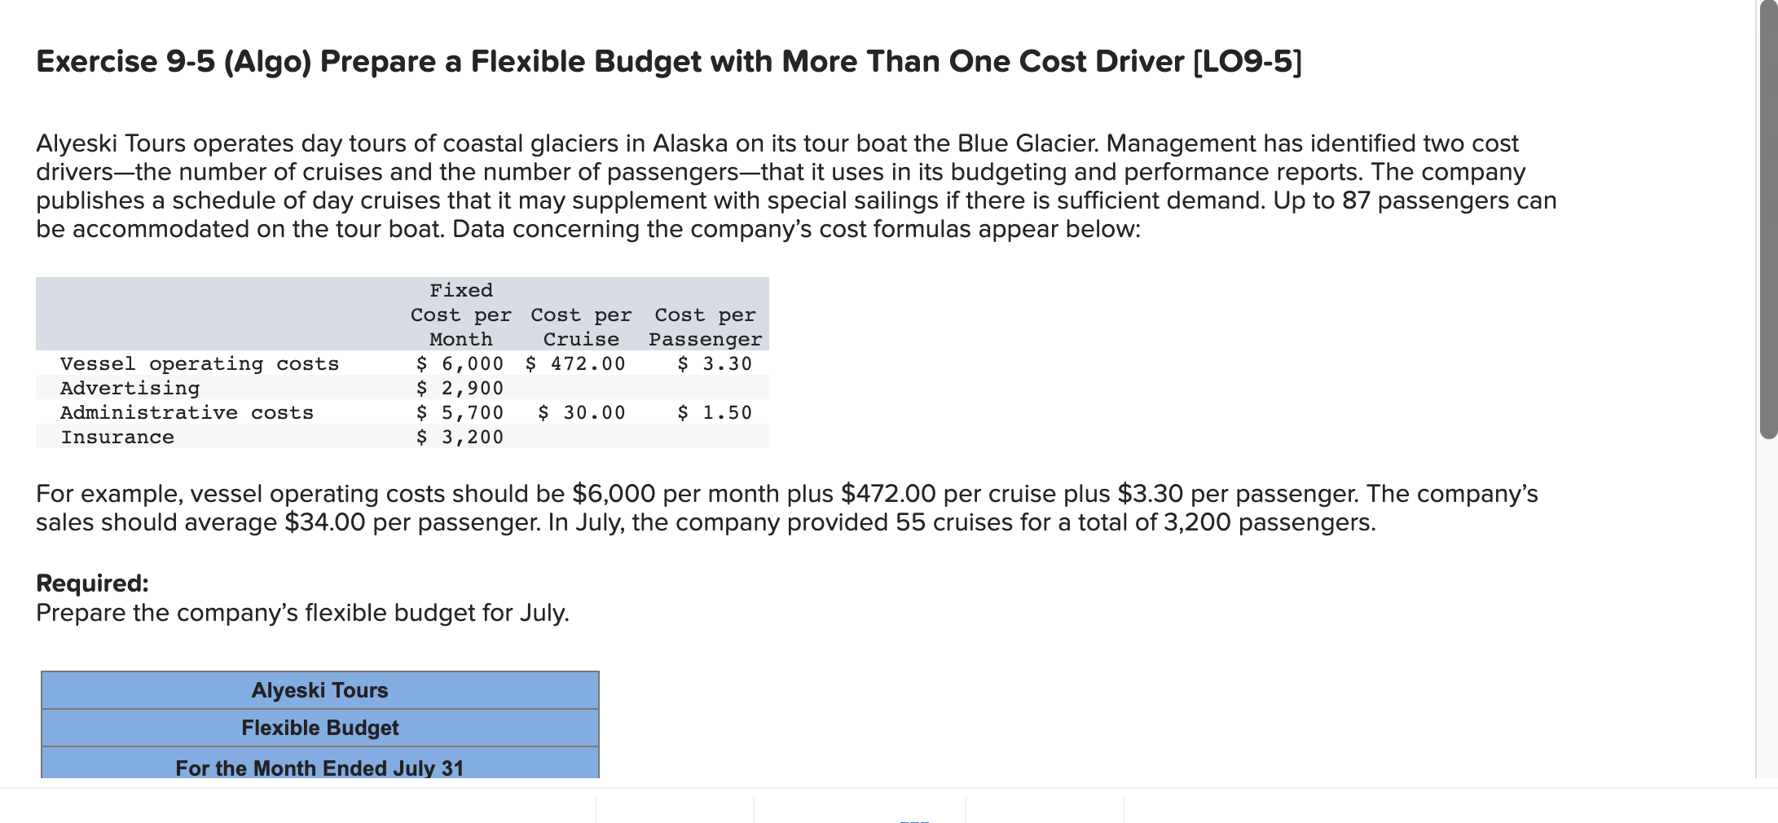Select the 'Administrative costs' table row
This screenshot has width=1778, height=823.
pos(187,412)
